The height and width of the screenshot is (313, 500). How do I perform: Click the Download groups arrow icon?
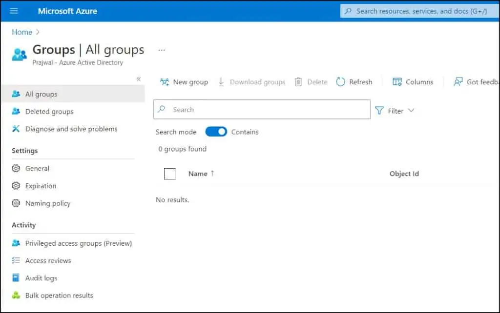click(x=221, y=82)
